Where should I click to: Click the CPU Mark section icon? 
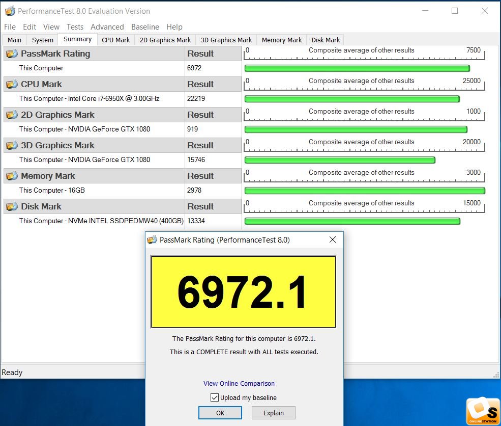click(12, 84)
